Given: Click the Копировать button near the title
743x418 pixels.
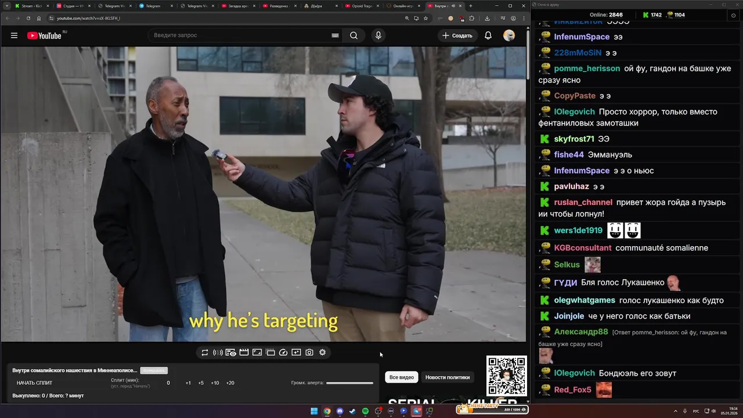Looking at the screenshot, I should pos(154,370).
